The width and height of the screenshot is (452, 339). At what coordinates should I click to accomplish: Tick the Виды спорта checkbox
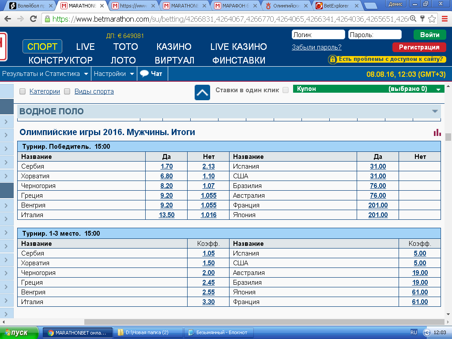coord(67,92)
